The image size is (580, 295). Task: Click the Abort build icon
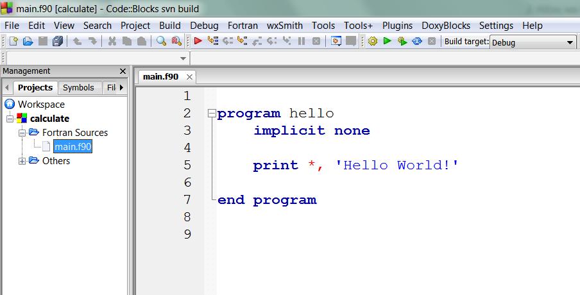coord(432,41)
